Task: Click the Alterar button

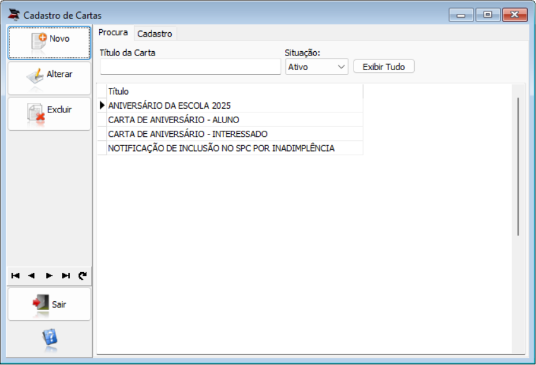Action: 49,78
